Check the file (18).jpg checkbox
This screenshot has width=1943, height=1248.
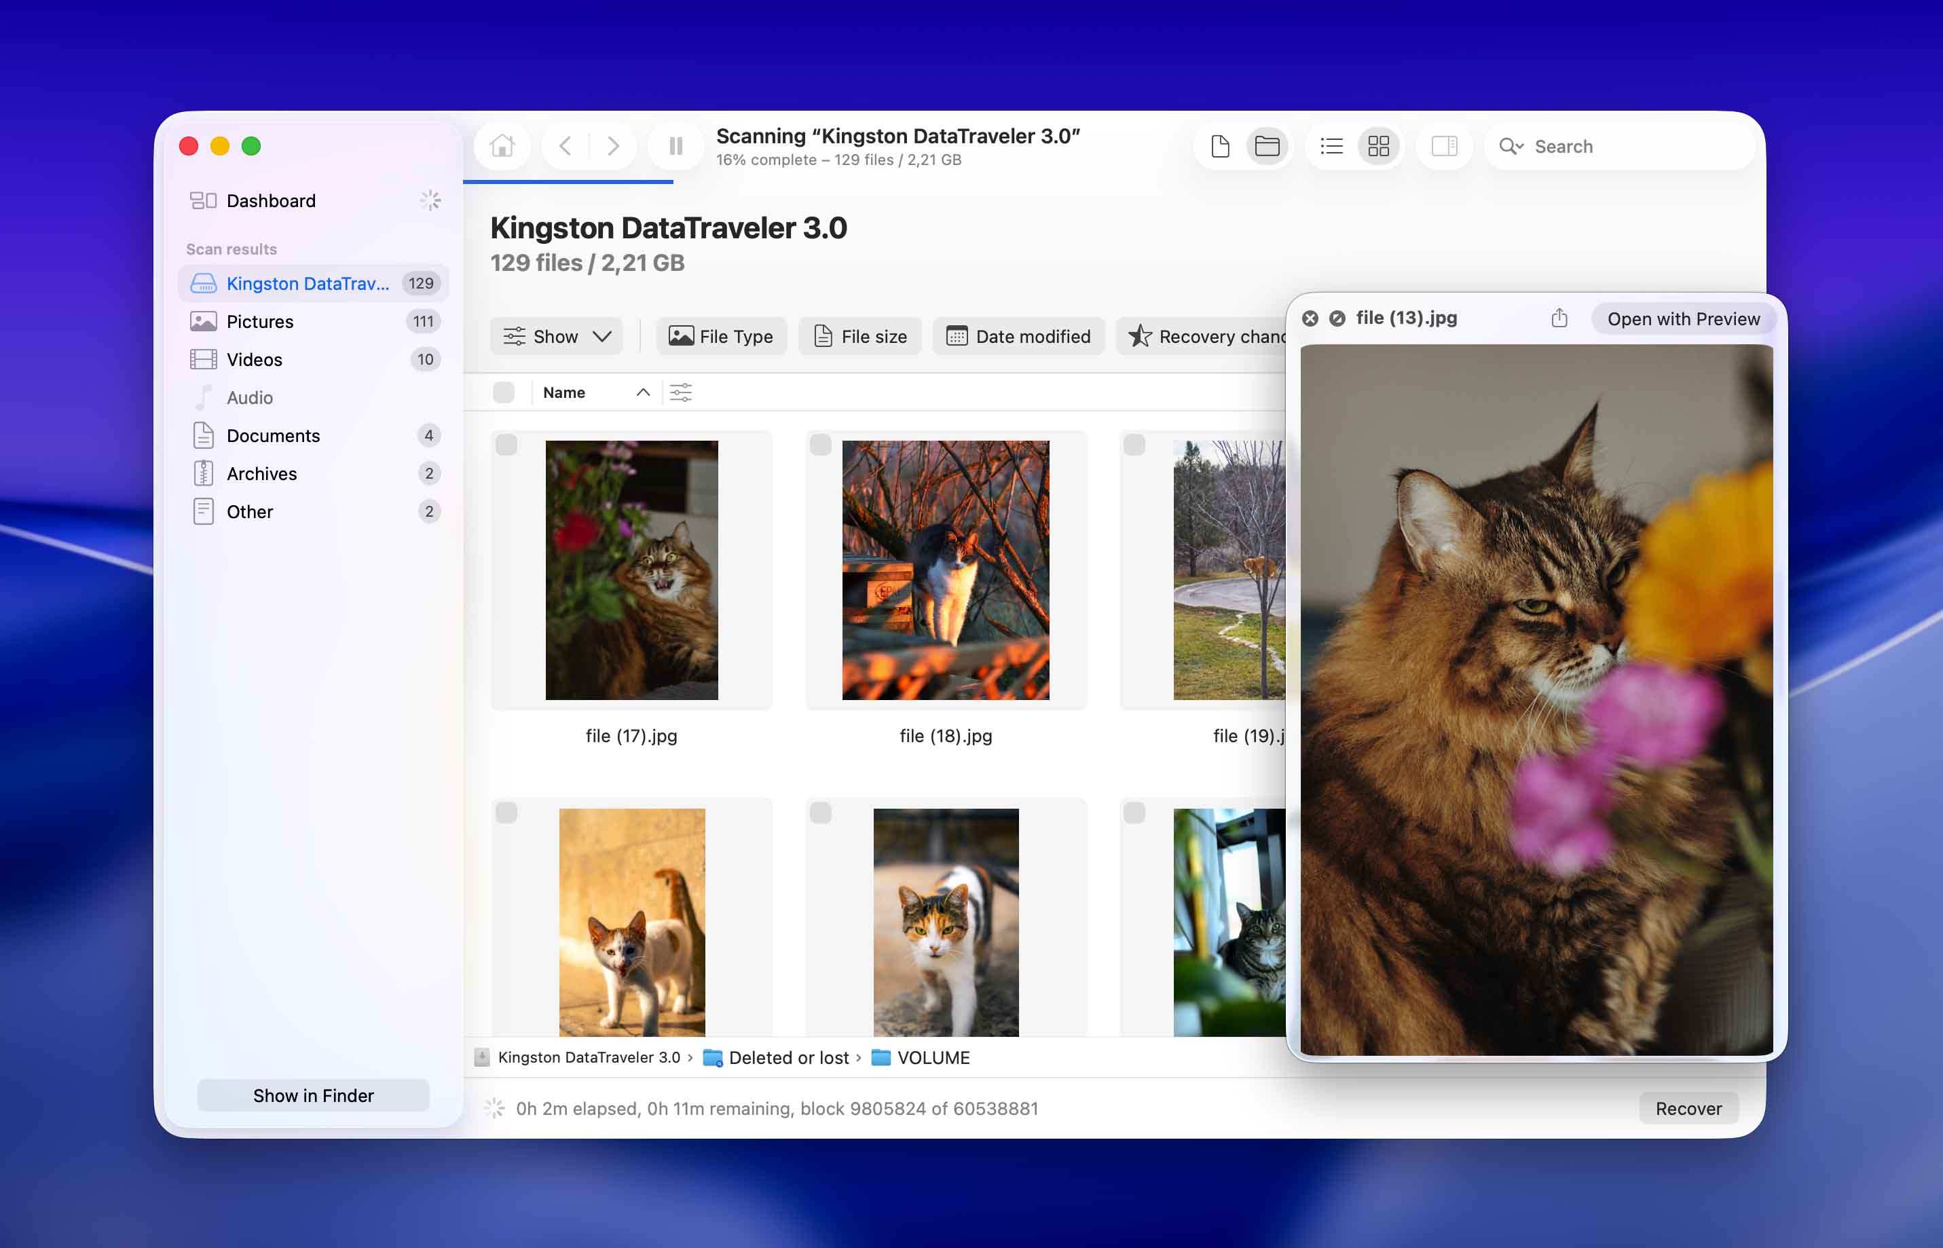pyautogui.click(x=820, y=445)
